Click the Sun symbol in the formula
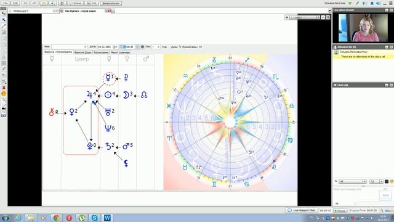The width and height of the screenshot is (394, 222). click(108, 95)
